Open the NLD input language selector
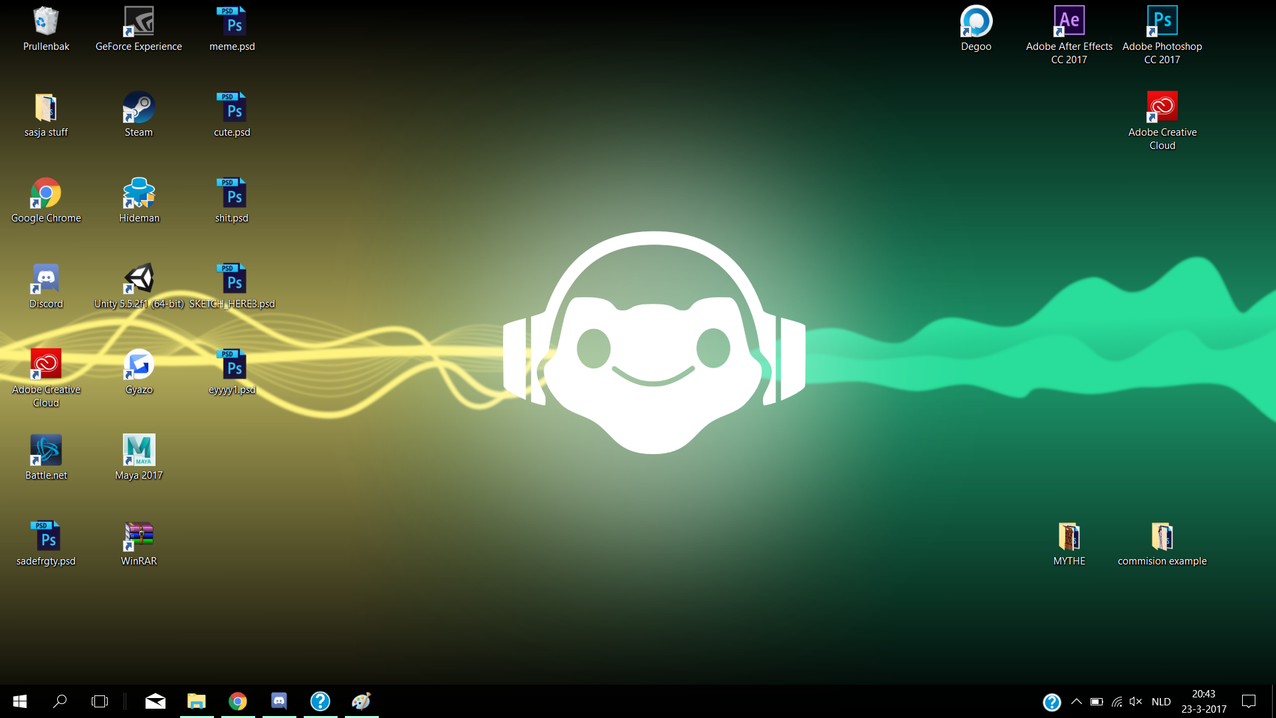 (x=1161, y=701)
